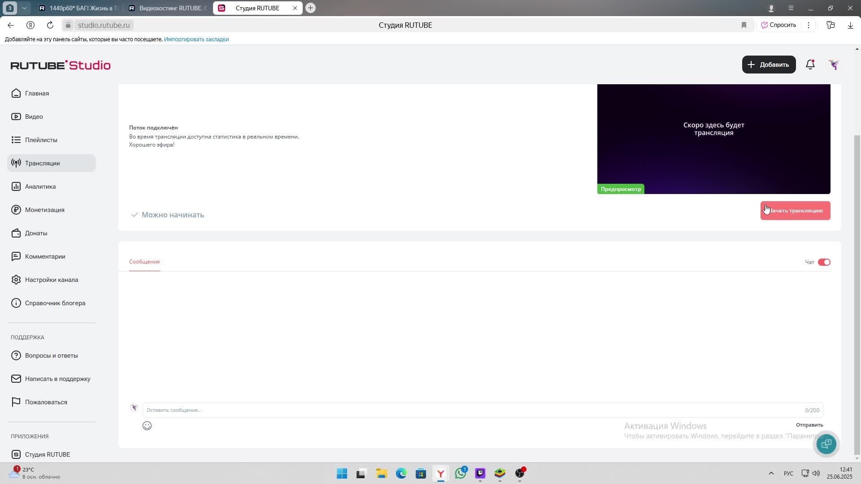Click the stream preview thumbnail
Screen dimensions: 861x484
coord(713,139)
